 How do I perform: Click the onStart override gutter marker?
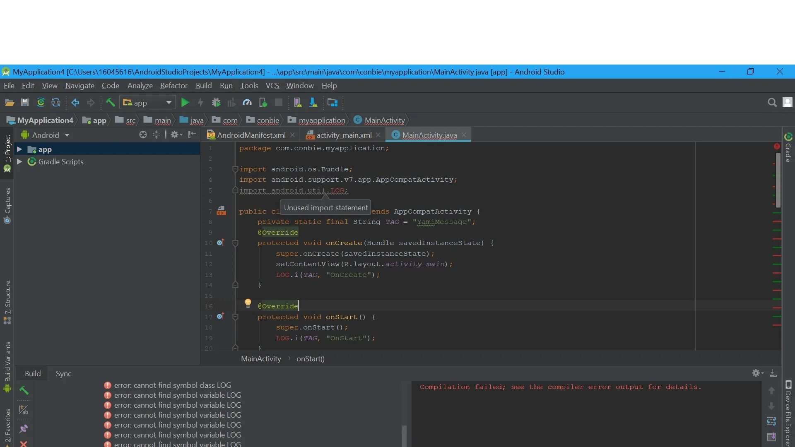221,316
